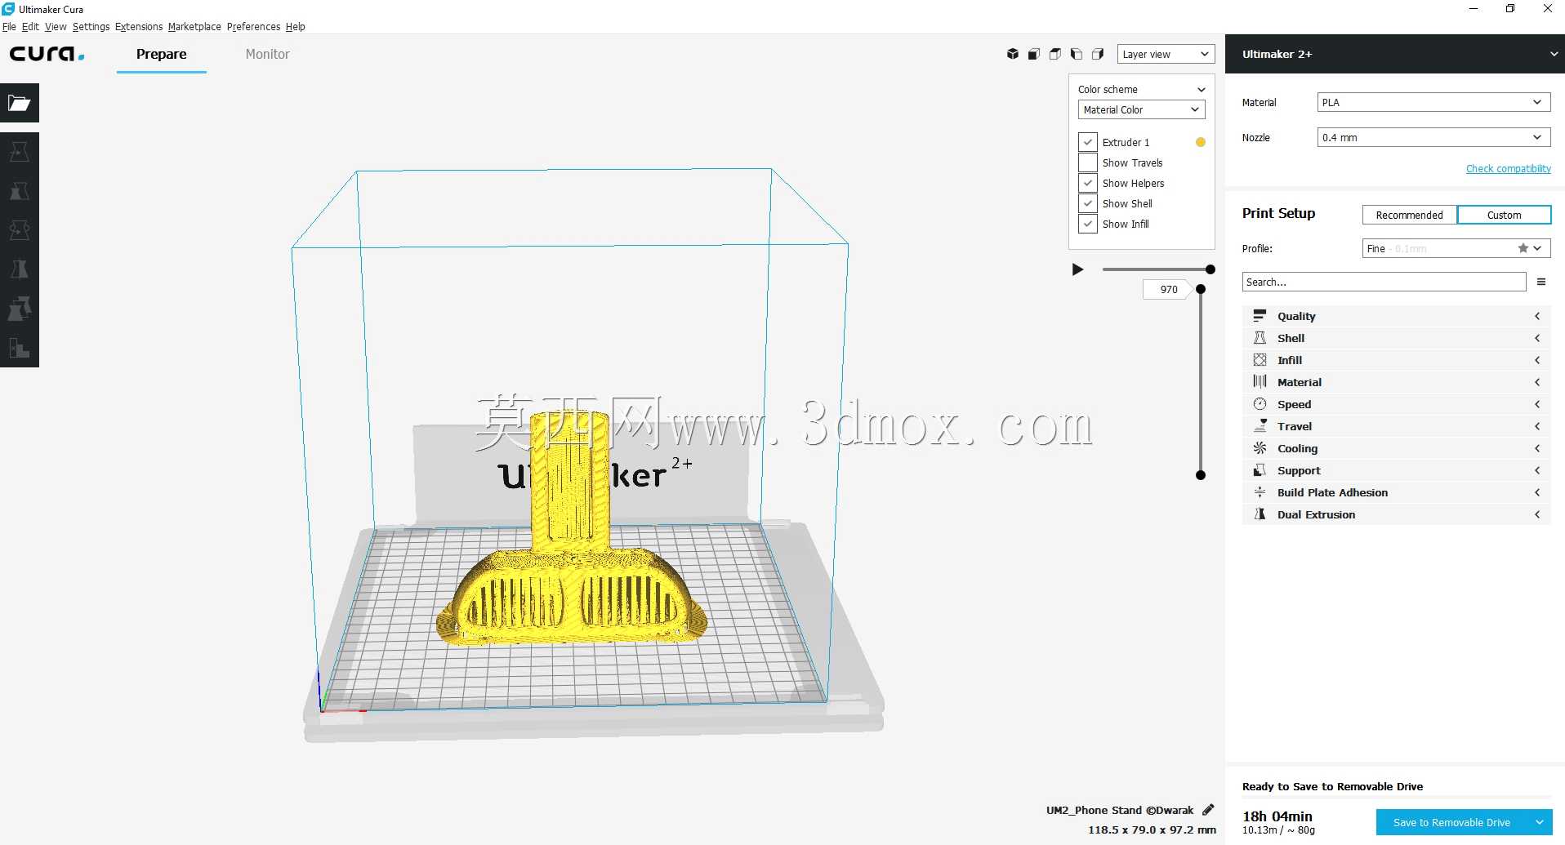Open the PLA material dropdown
Image resolution: width=1565 pixels, height=845 pixels.
1433,102
